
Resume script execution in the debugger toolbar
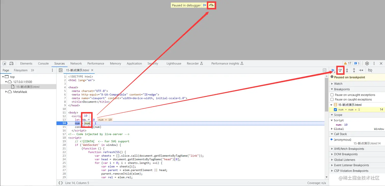pyautogui.click(x=333, y=70)
